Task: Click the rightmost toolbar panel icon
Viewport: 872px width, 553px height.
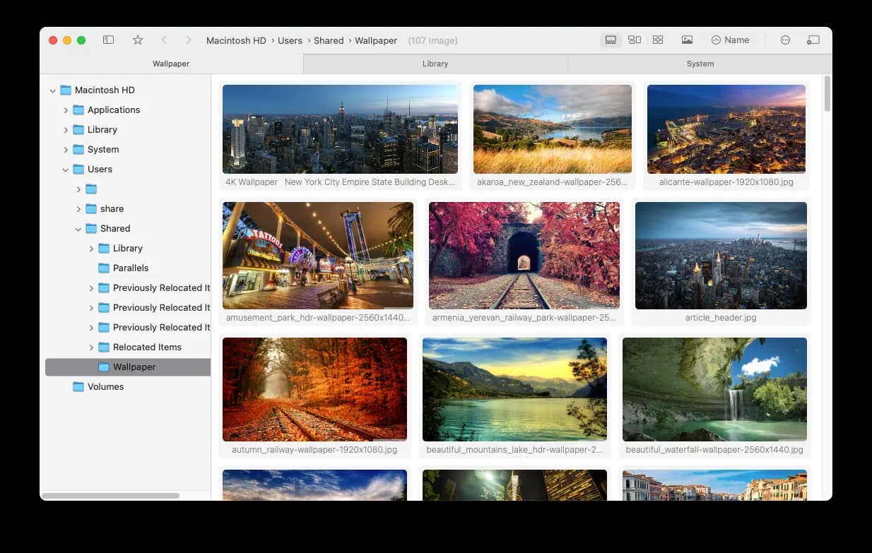Action: (813, 40)
